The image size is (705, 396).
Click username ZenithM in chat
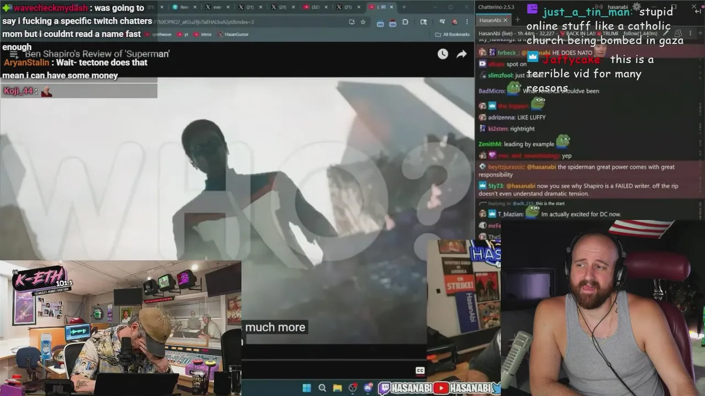point(490,144)
